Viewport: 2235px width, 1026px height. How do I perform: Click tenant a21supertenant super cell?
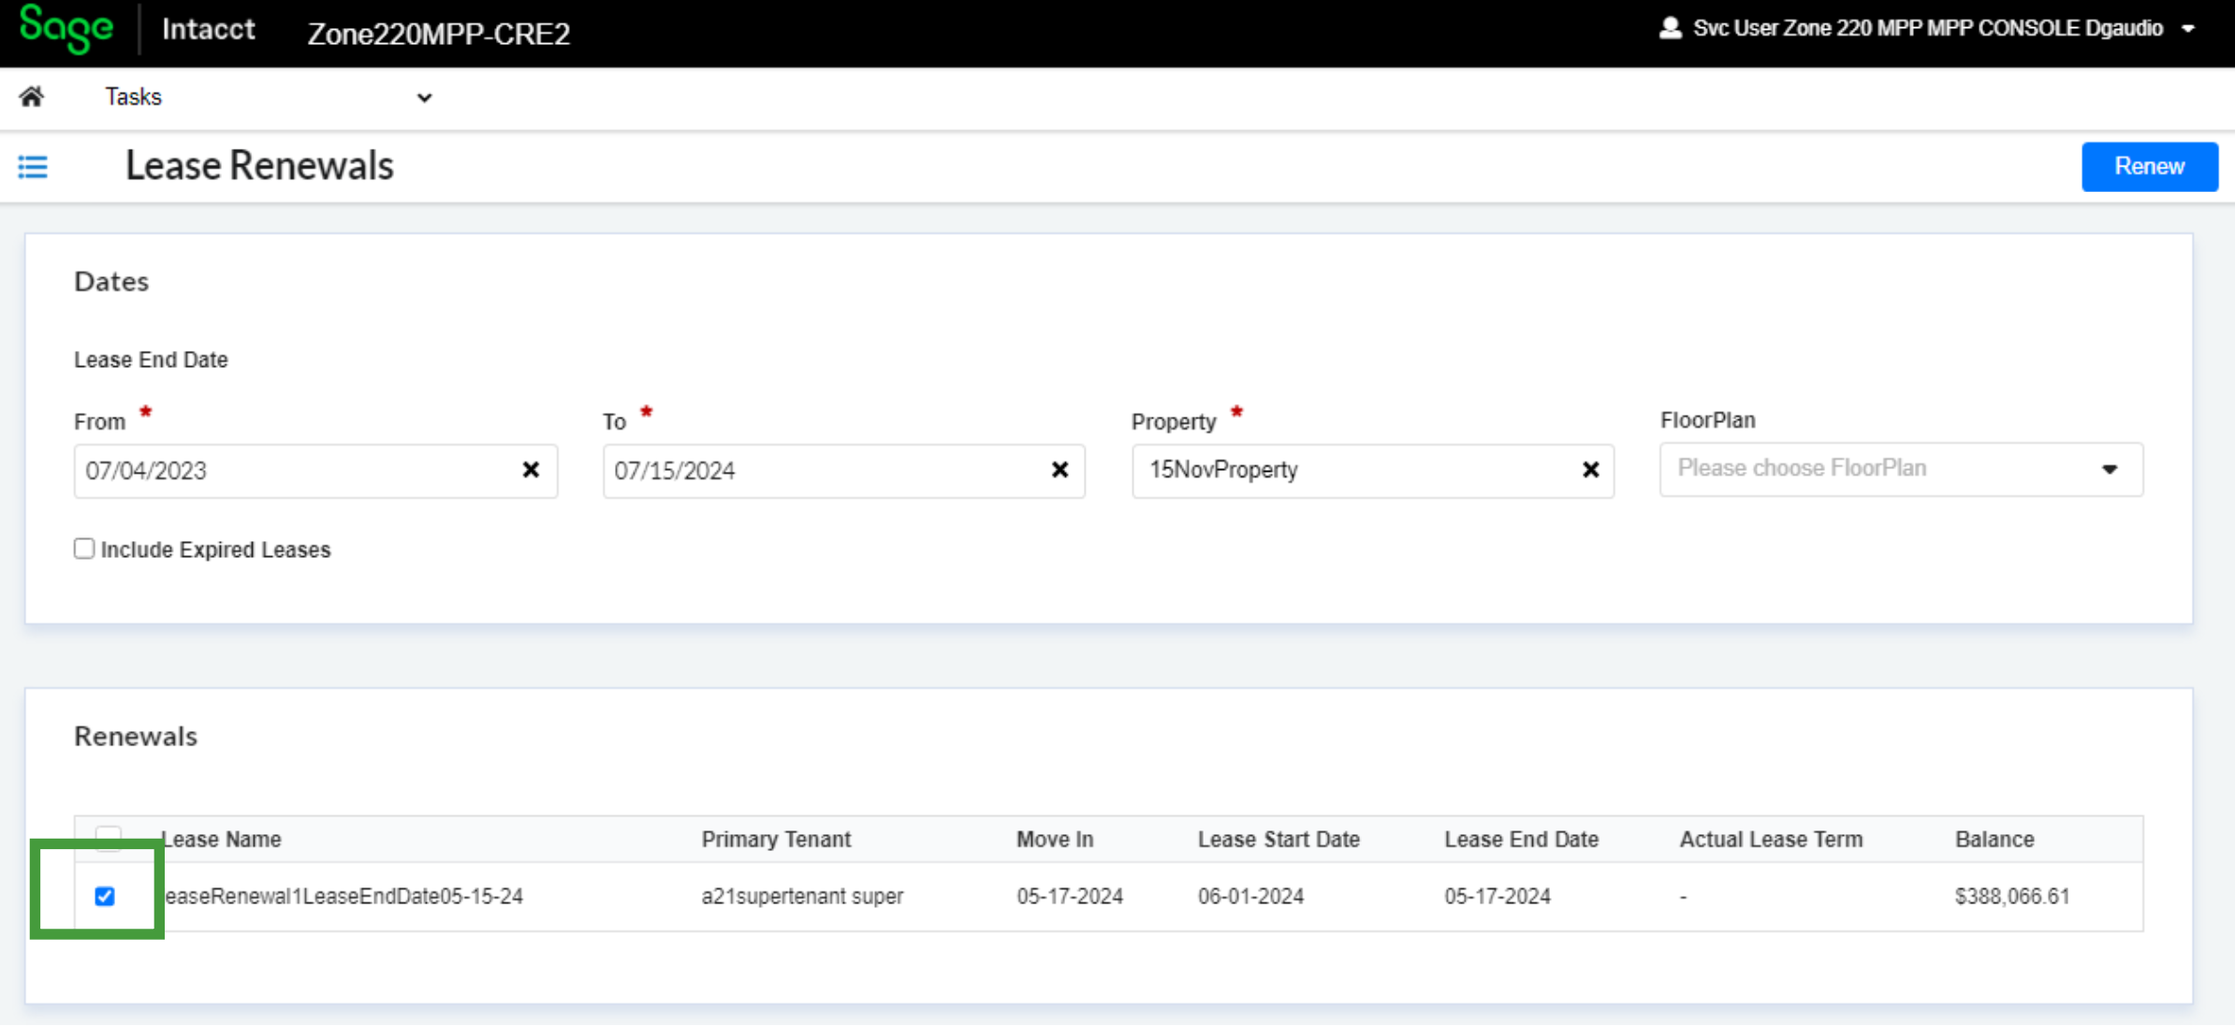click(x=802, y=896)
